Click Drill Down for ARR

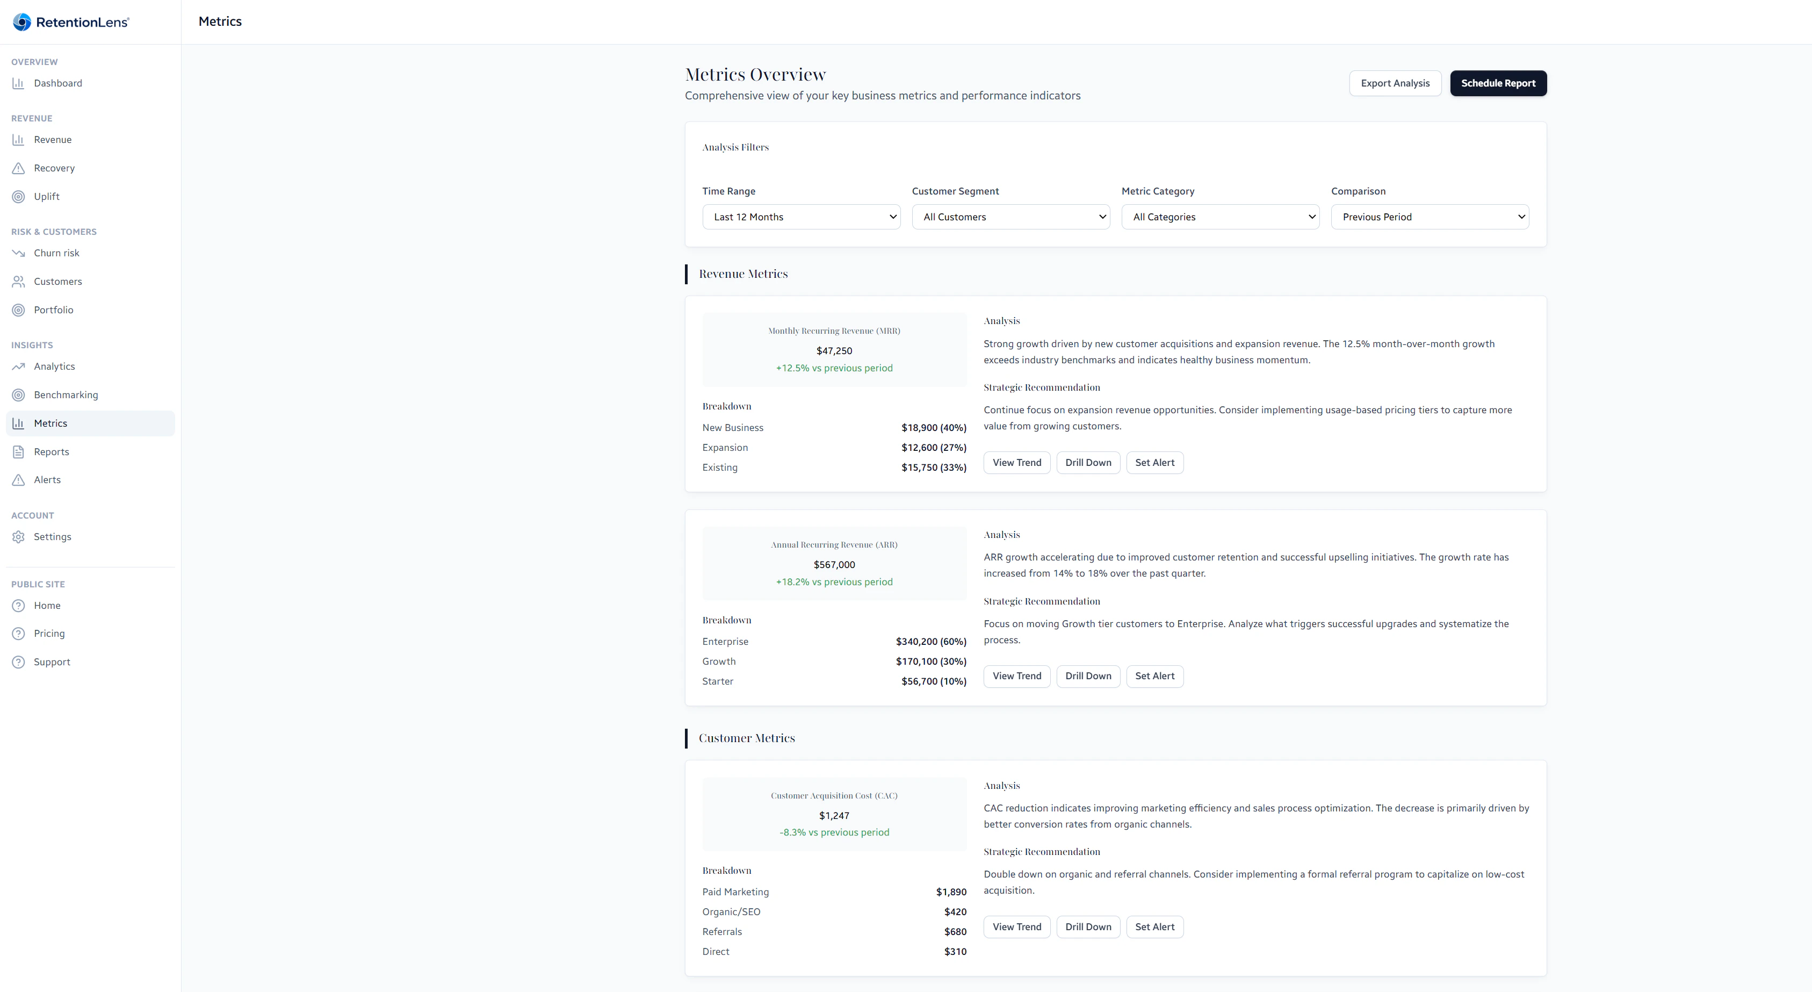(1088, 676)
